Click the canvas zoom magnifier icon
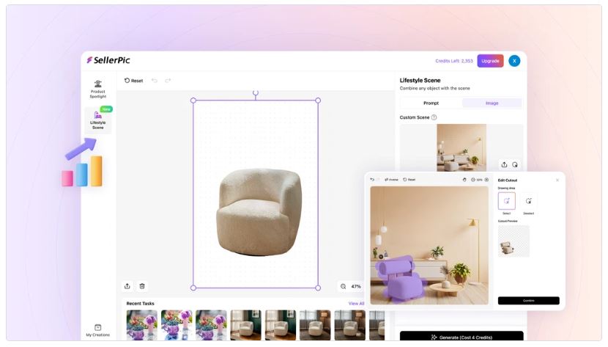 [343, 286]
